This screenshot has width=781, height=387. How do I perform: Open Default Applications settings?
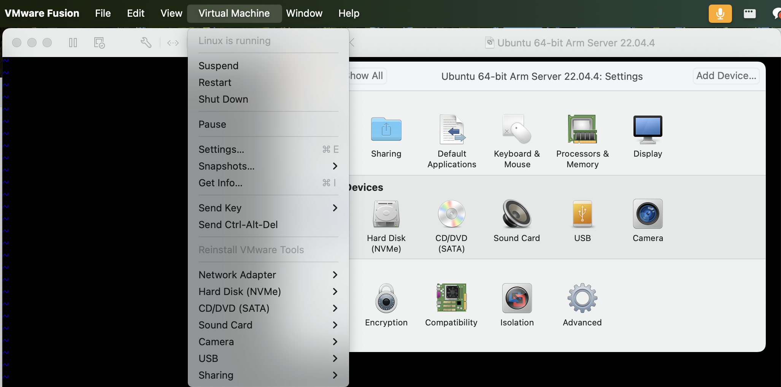(452, 129)
